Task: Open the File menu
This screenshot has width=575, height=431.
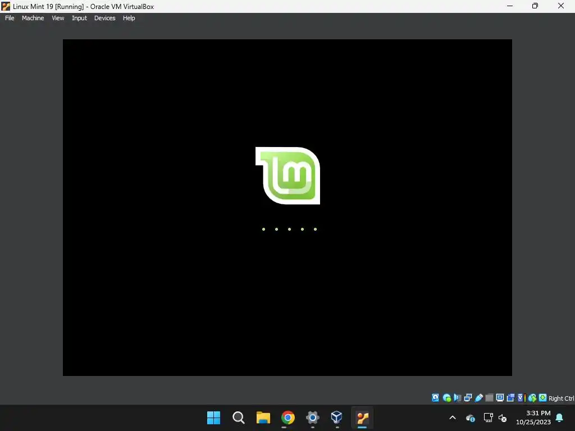Action: [x=10, y=18]
